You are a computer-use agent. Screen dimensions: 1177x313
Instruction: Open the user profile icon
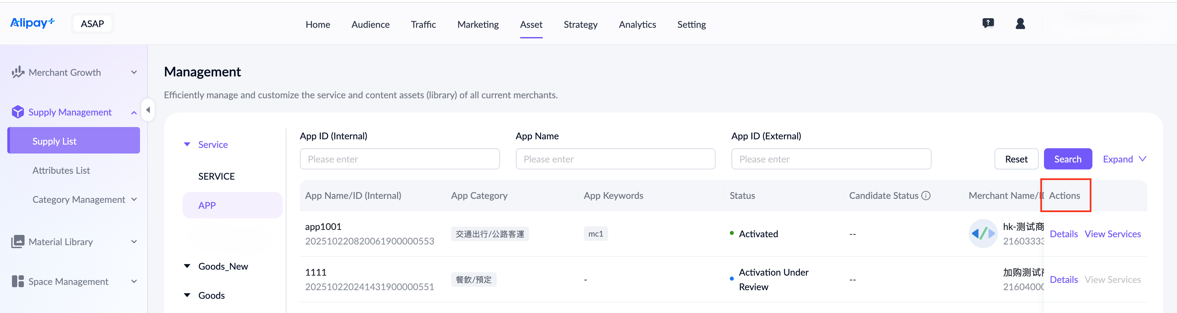1020,24
